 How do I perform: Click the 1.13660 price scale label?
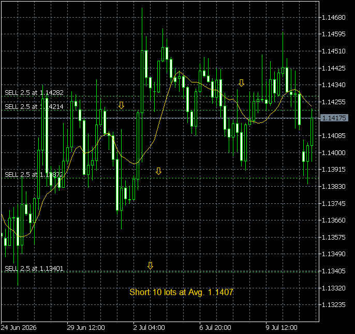point(334,220)
